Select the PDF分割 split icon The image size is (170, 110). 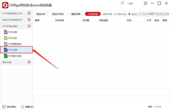click(6, 32)
